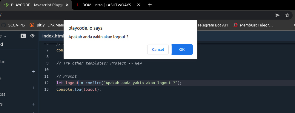Open the html file in sidebar
The height and width of the screenshot is (113, 295).
(x=3, y=62)
